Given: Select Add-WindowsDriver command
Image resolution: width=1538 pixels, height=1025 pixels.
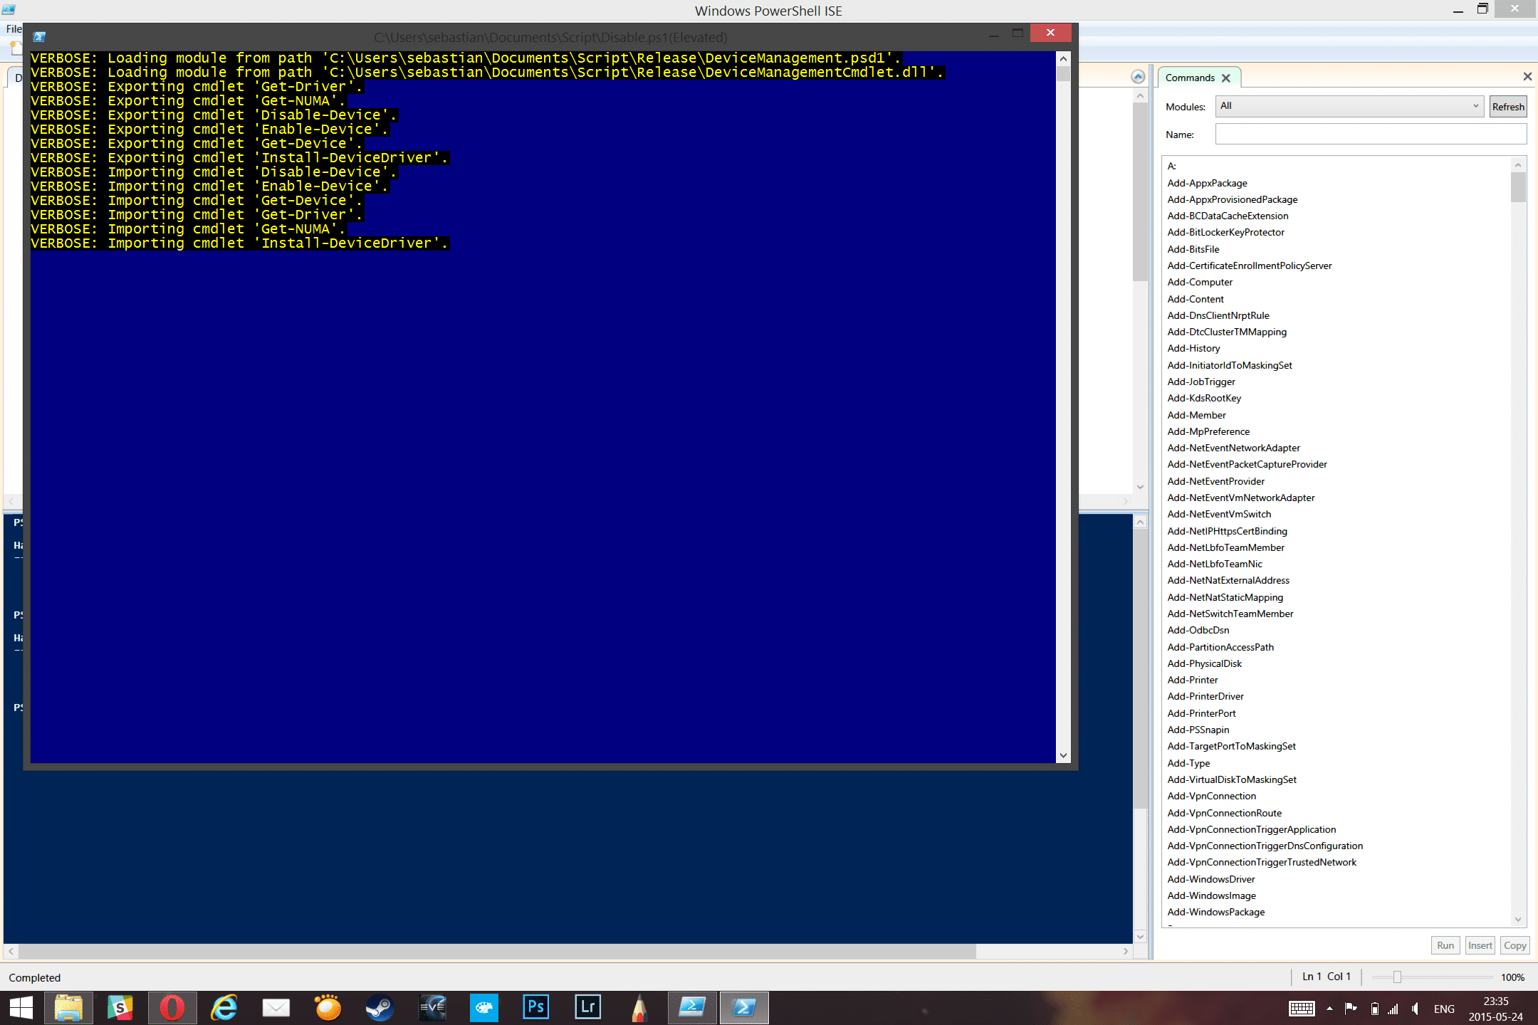Looking at the screenshot, I should tap(1211, 879).
